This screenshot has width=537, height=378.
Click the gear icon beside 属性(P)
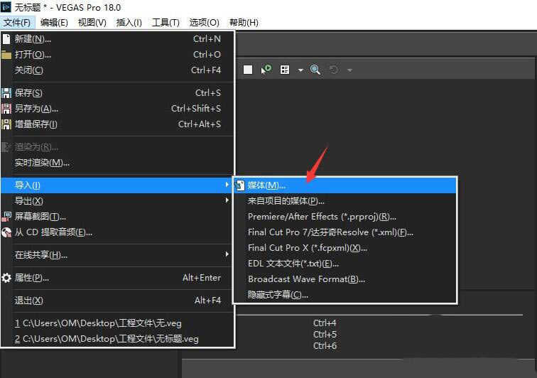coord(6,278)
